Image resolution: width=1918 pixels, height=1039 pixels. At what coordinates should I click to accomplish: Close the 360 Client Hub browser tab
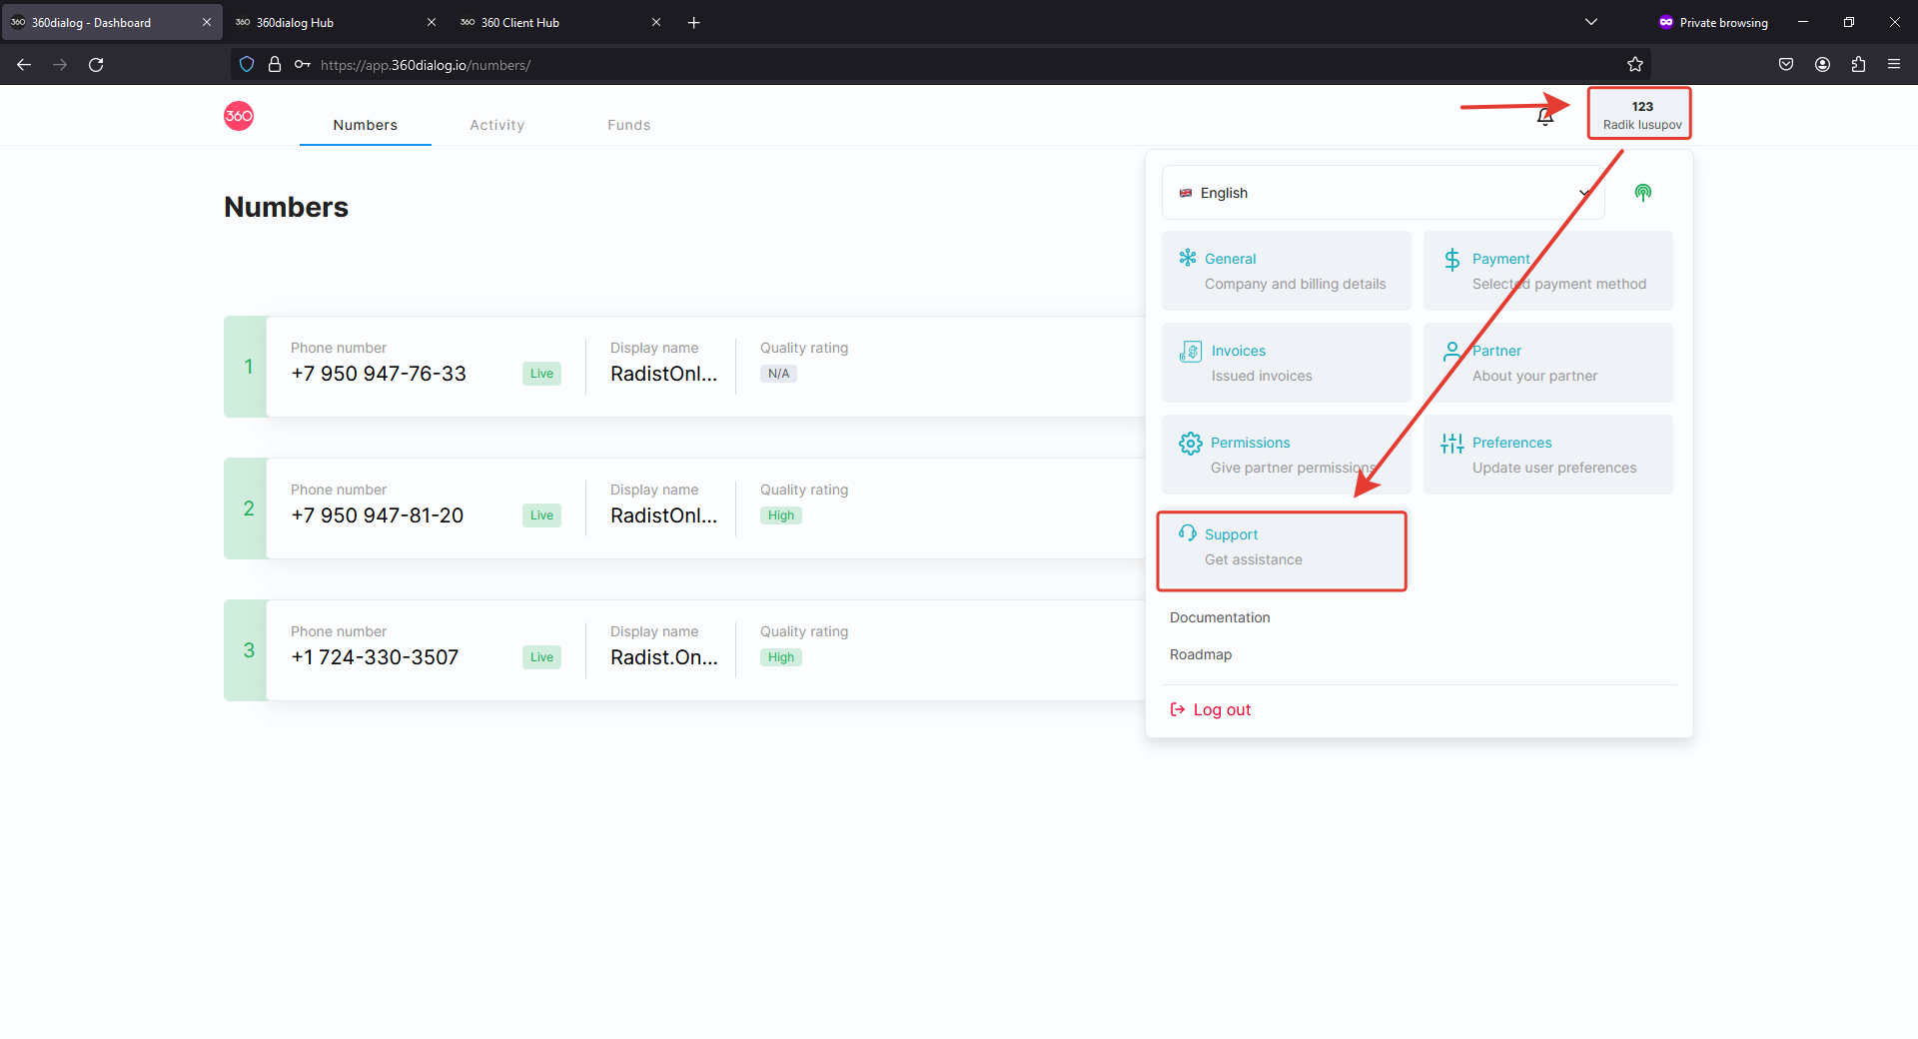pyautogui.click(x=656, y=22)
